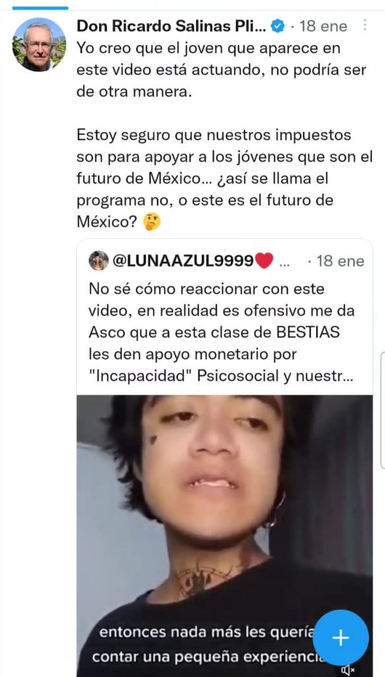The image size is (385, 677).
Task: Click the thinking face emoji
Action: pos(152,222)
